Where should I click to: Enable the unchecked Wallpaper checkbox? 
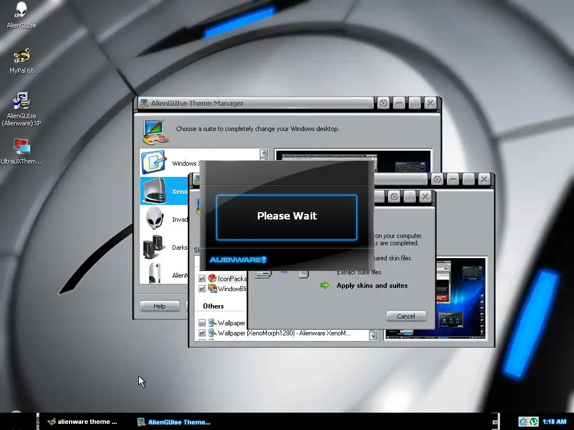coord(202,323)
